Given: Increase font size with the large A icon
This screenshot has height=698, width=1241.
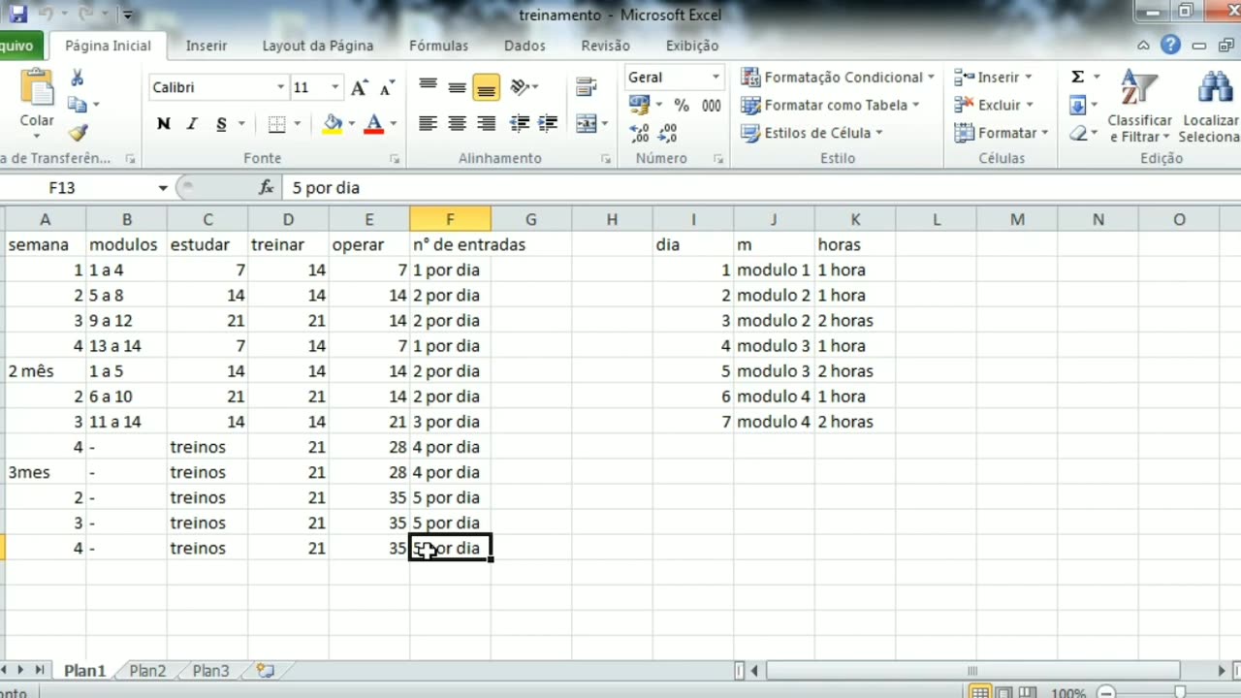Looking at the screenshot, I should pyautogui.click(x=359, y=88).
